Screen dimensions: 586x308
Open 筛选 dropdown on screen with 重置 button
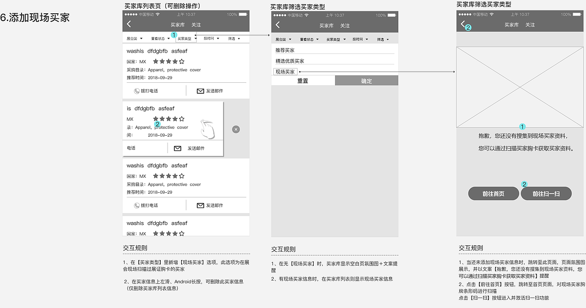[x=383, y=39]
